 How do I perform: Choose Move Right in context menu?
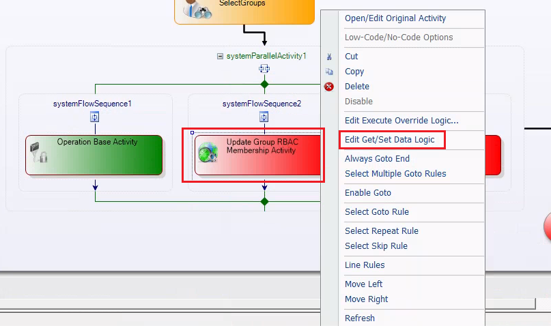click(x=366, y=299)
